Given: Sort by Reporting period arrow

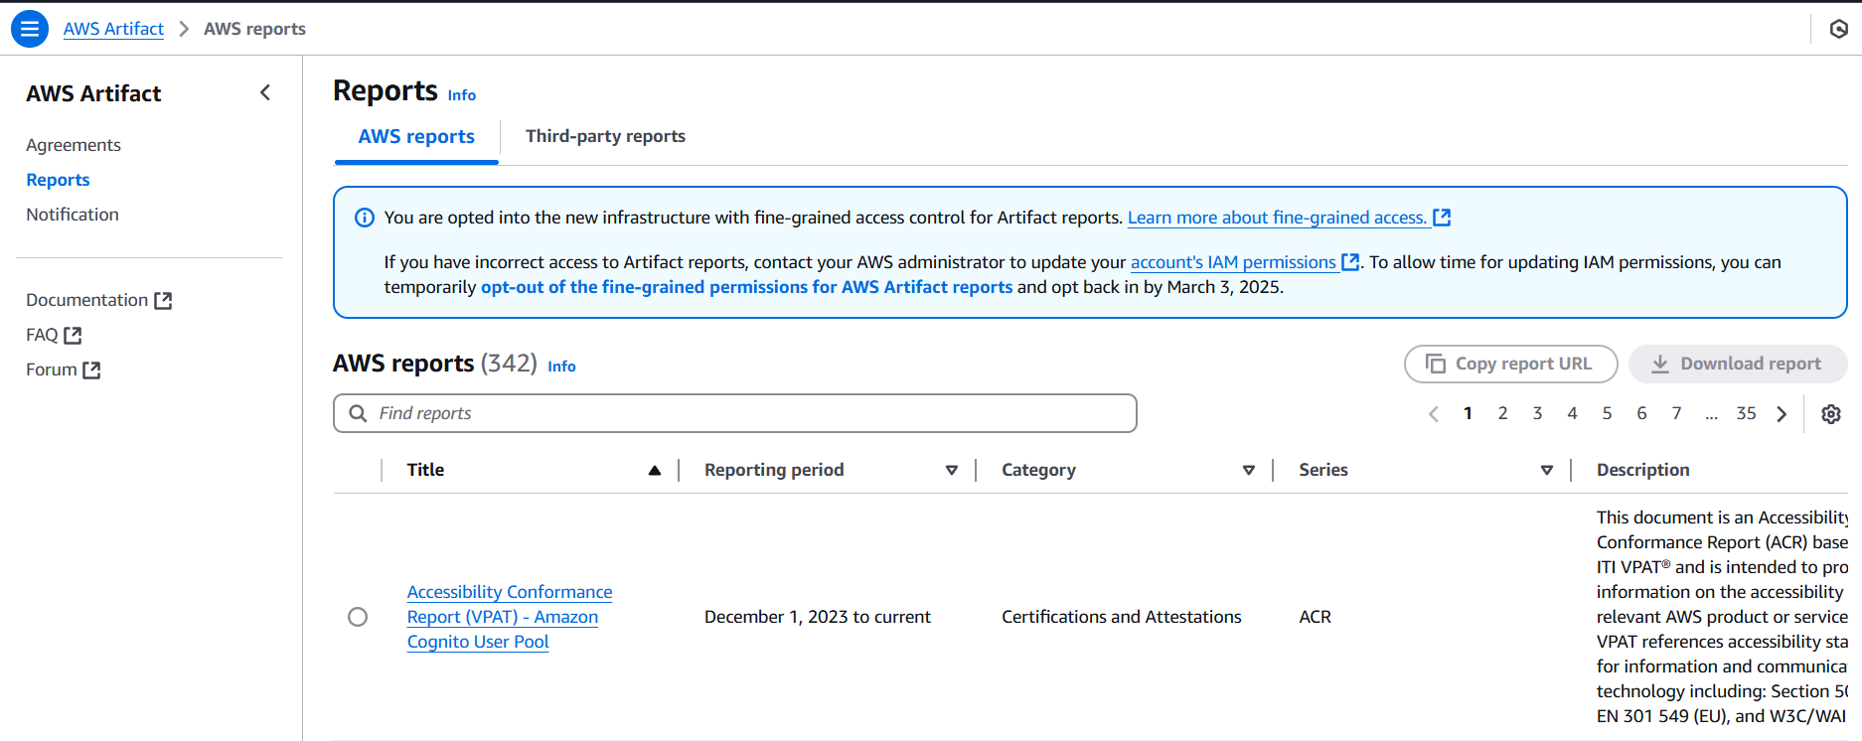Looking at the screenshot, I should 952,470.
